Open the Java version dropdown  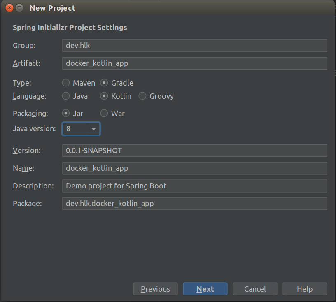81,129
